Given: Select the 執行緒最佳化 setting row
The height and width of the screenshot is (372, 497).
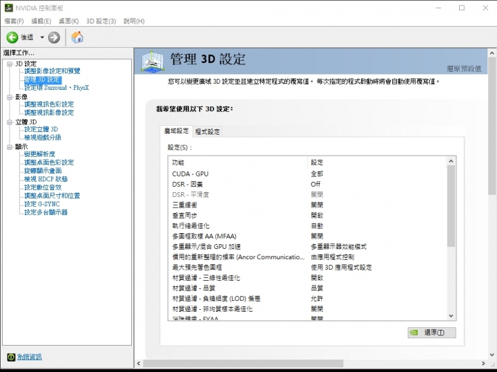Looking at the screenshot, I should (x=307, y=226).
